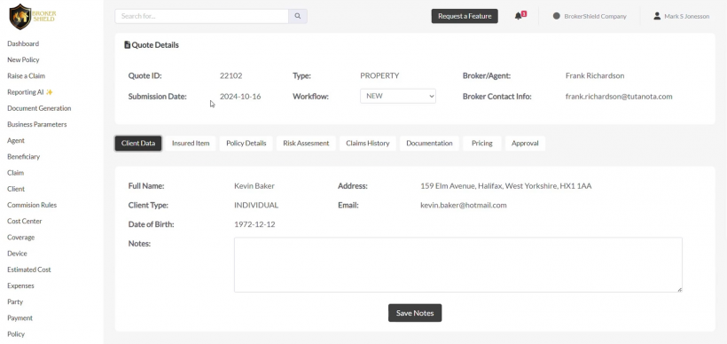Open the Agent sidebar item

(x=16, y=140)
